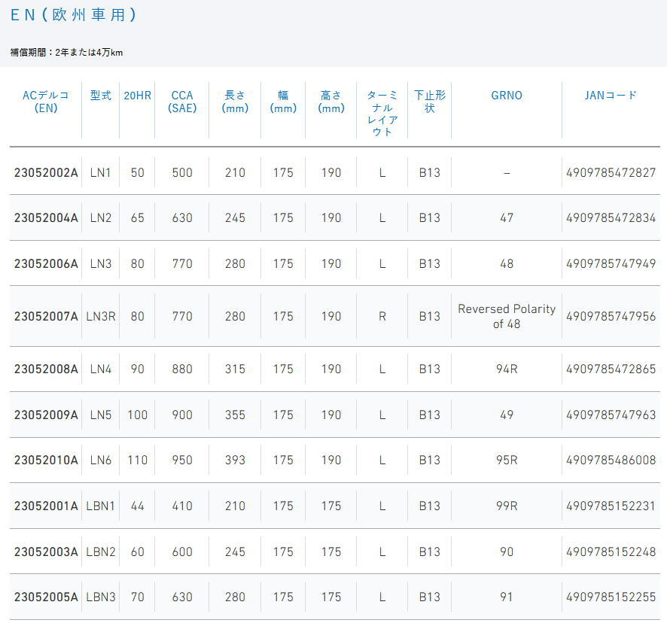Image resolution: width=667 pixels, height=626 pixels.
Task: Click GRNO value 47
Action: click(x=506, y=217)
